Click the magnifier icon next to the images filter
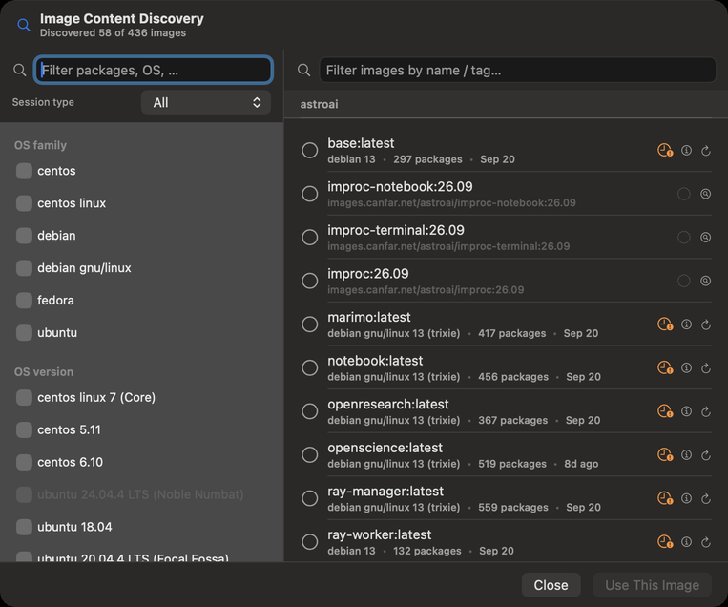Viewport: 728px width, 607px height. pos(303,70)
